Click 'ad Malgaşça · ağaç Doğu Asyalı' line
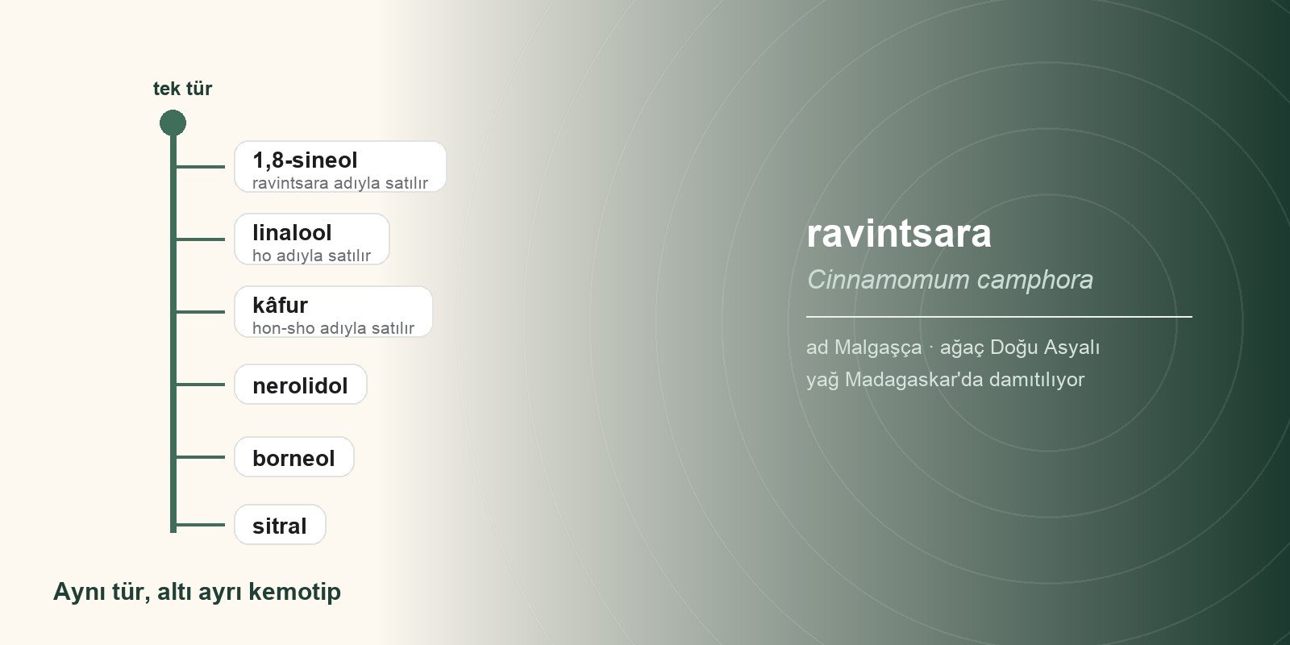 point(953,347)
